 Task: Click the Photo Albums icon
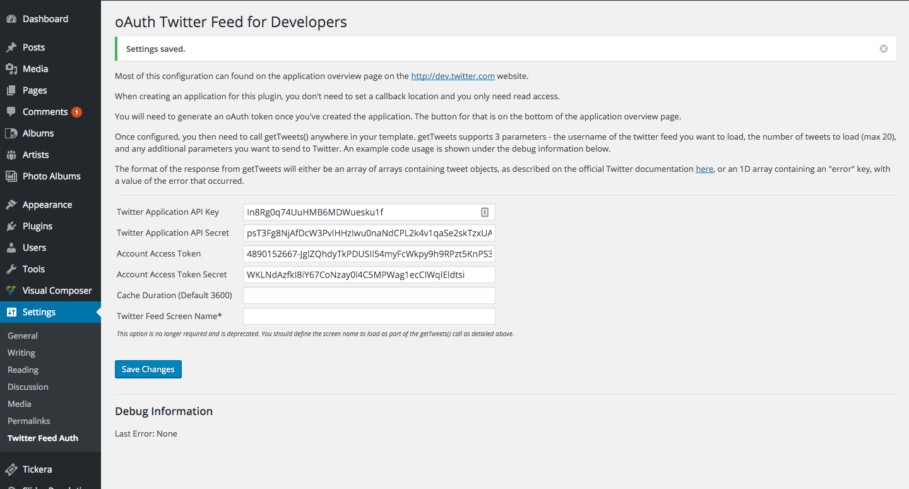tap(11, 176)
